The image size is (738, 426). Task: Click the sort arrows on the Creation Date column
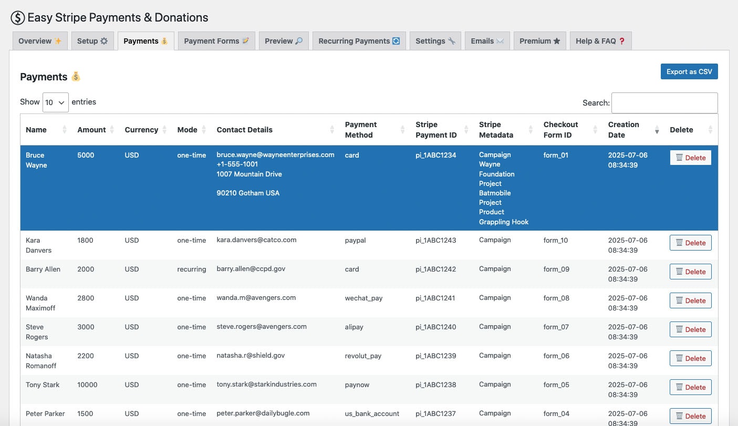pyautogui.click(x=657, y=130)
